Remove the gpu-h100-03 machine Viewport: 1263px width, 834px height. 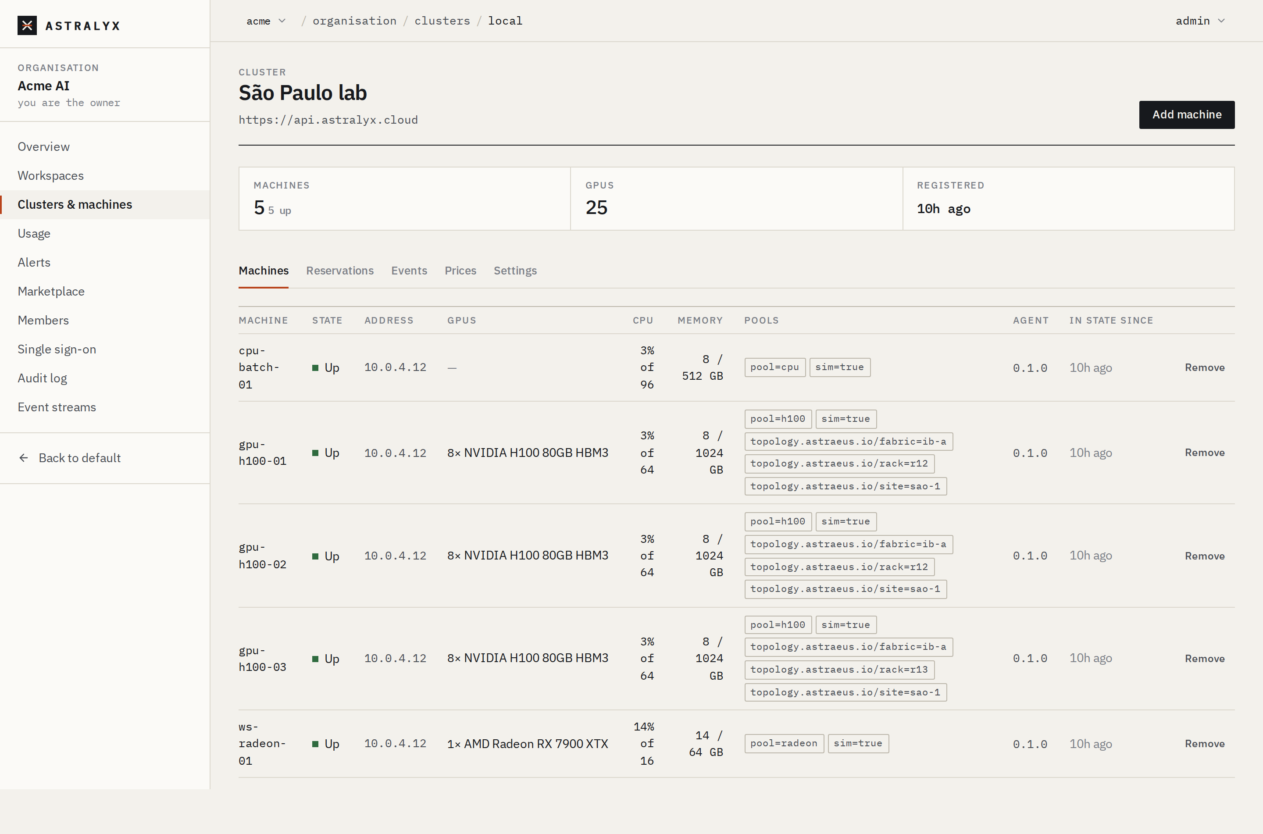pyautogui.click(x=1205, y=659)
